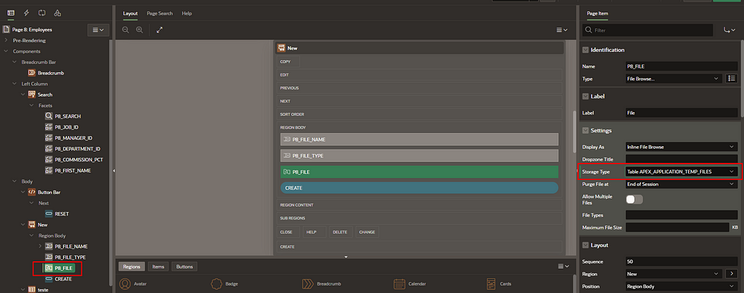
Task: Click the New region icon in tree
Action: pos(32,225)
